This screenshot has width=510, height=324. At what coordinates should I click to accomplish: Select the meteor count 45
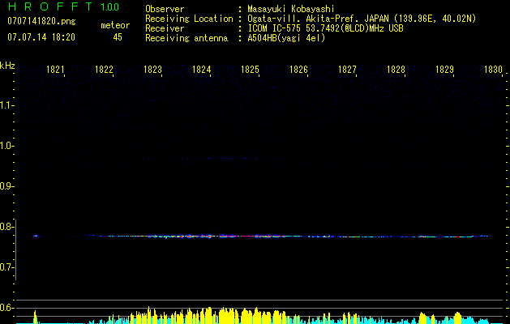pos(118,37)
